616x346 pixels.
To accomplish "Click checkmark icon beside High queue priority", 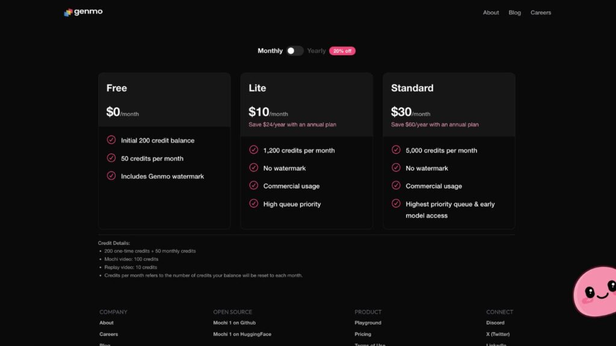I will coord(254,204).
